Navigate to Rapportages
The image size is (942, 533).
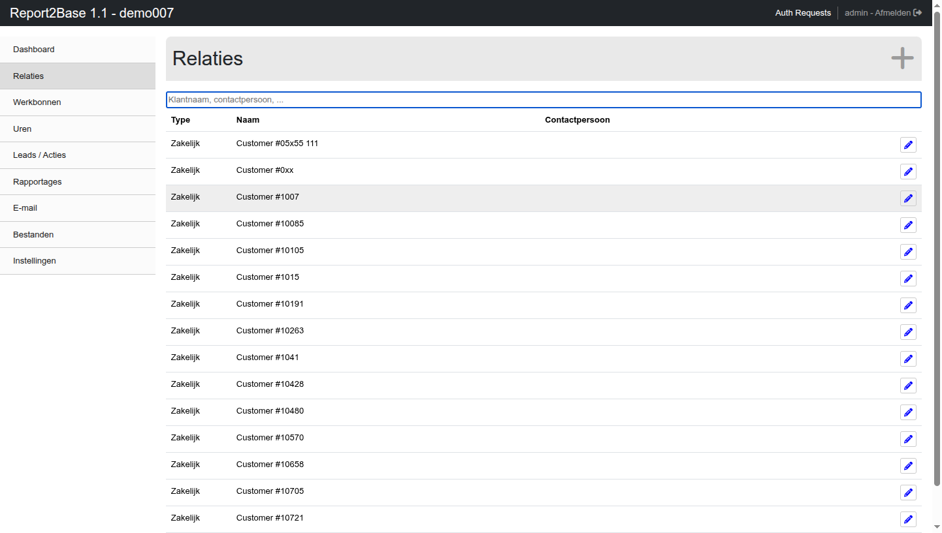(37, 182)
